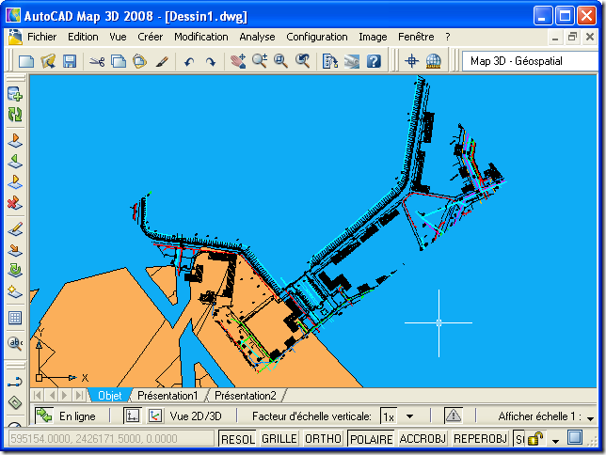Screen dimensions: 606x455
Task: Open a file with the Open icon
Action: click(48, 61)
